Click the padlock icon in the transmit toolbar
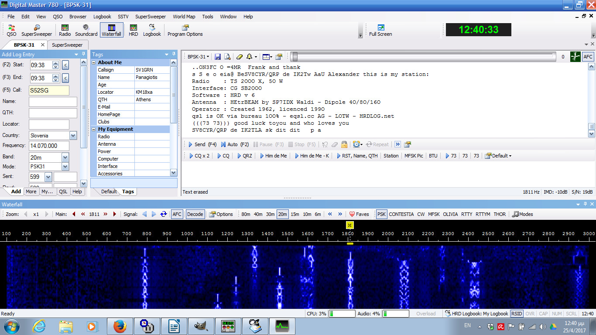 344,144
